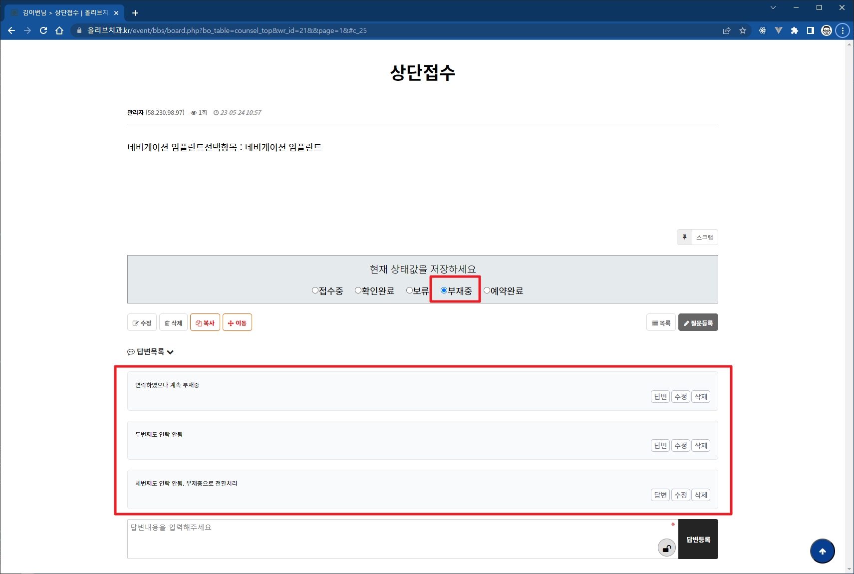Choose the 예약완료 radio option
This screenshot has height=574, width=854.
tap(487, 290)
